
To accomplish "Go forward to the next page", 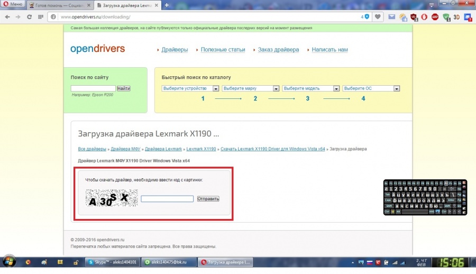I will coord(18,17).
